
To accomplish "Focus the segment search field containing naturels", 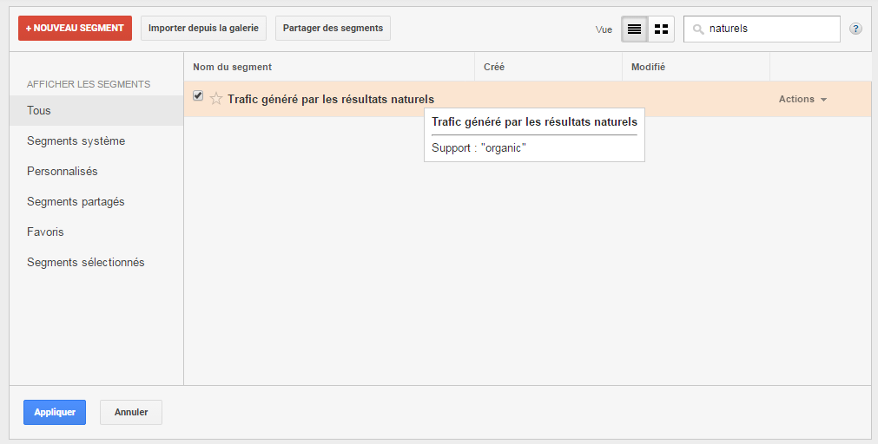I will pos(762,29).
